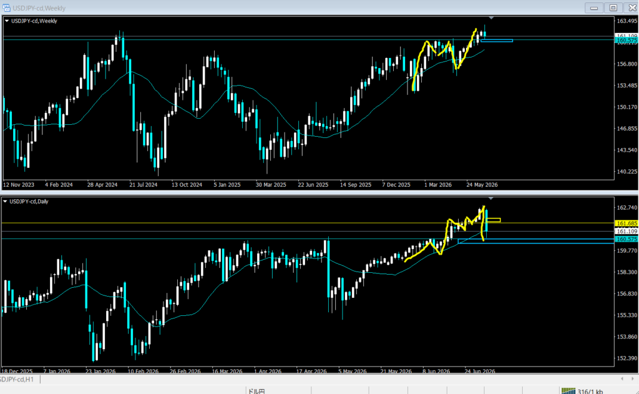Click the 162.740 price scale label
This screenshot has height=394, width=639.
tap(627, 207)
